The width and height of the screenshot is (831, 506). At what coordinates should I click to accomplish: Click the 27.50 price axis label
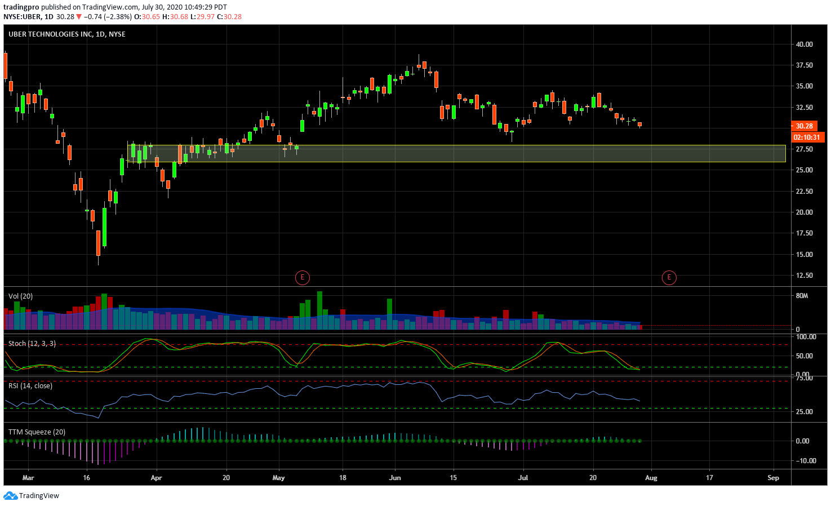point(804,149)
